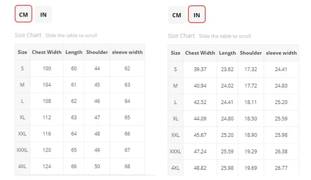The image size is (311, 180).
Task: Click chest width value 108
Action: (47, 101)
